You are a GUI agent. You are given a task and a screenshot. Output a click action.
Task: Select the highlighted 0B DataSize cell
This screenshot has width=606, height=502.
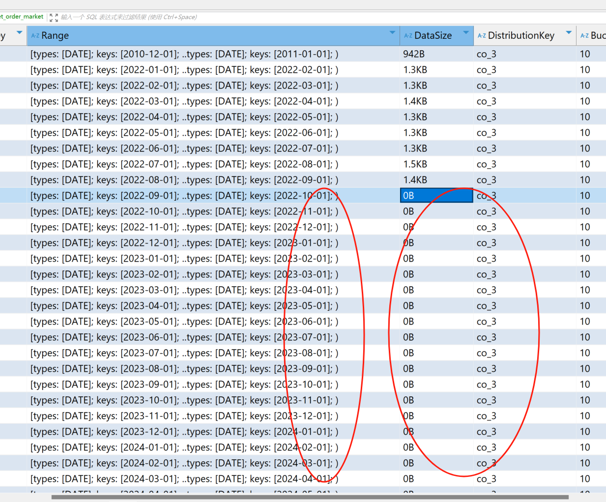(436, 196)
